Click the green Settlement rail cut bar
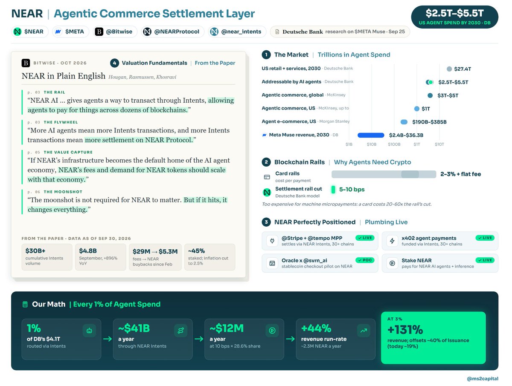 point(333,189)
